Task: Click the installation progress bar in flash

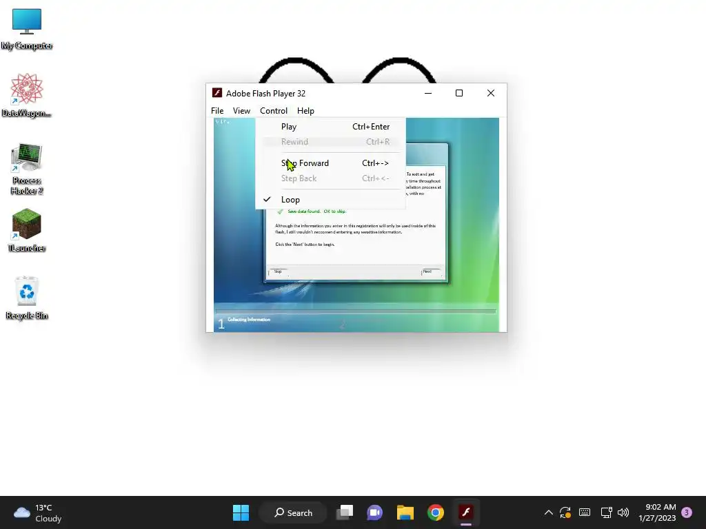Action: [x=356, y=311]
